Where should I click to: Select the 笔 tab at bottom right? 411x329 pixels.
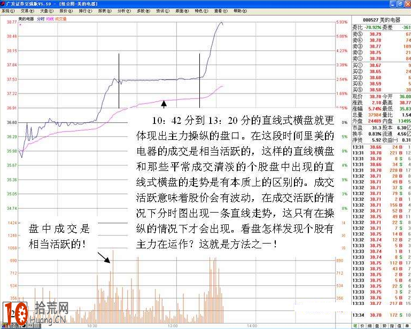coord(355,326)
